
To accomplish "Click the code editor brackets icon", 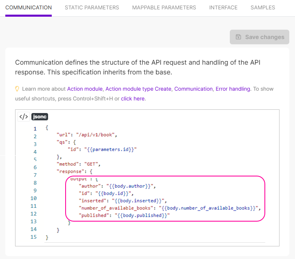I will click(24, 117).
